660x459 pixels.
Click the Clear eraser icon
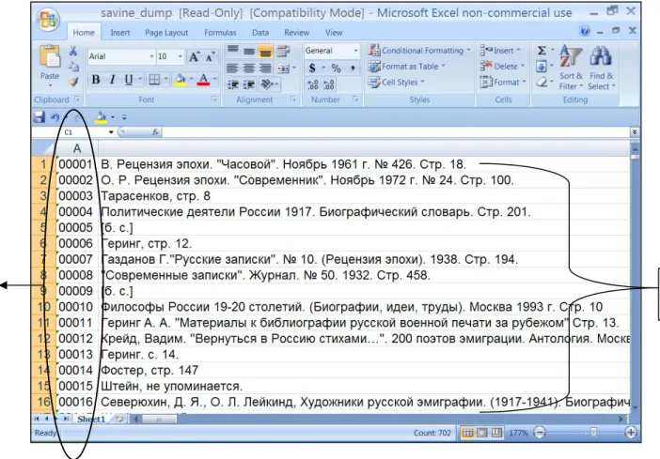542,82
